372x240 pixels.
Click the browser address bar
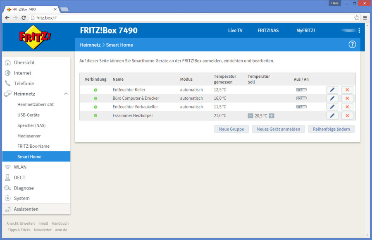click(190, 18)
